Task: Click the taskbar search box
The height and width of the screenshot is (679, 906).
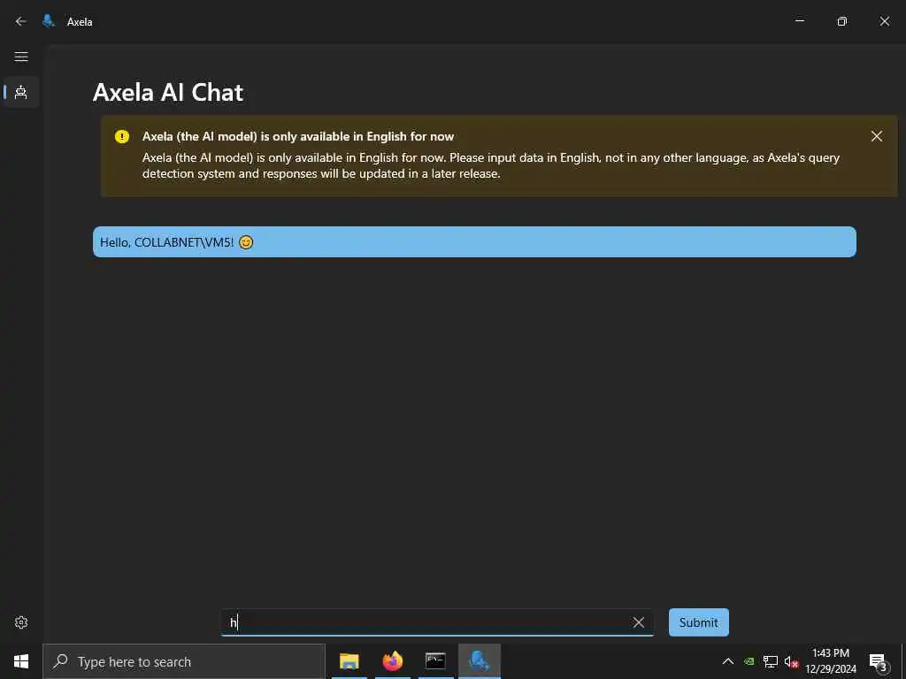Action: click(184, 661)
